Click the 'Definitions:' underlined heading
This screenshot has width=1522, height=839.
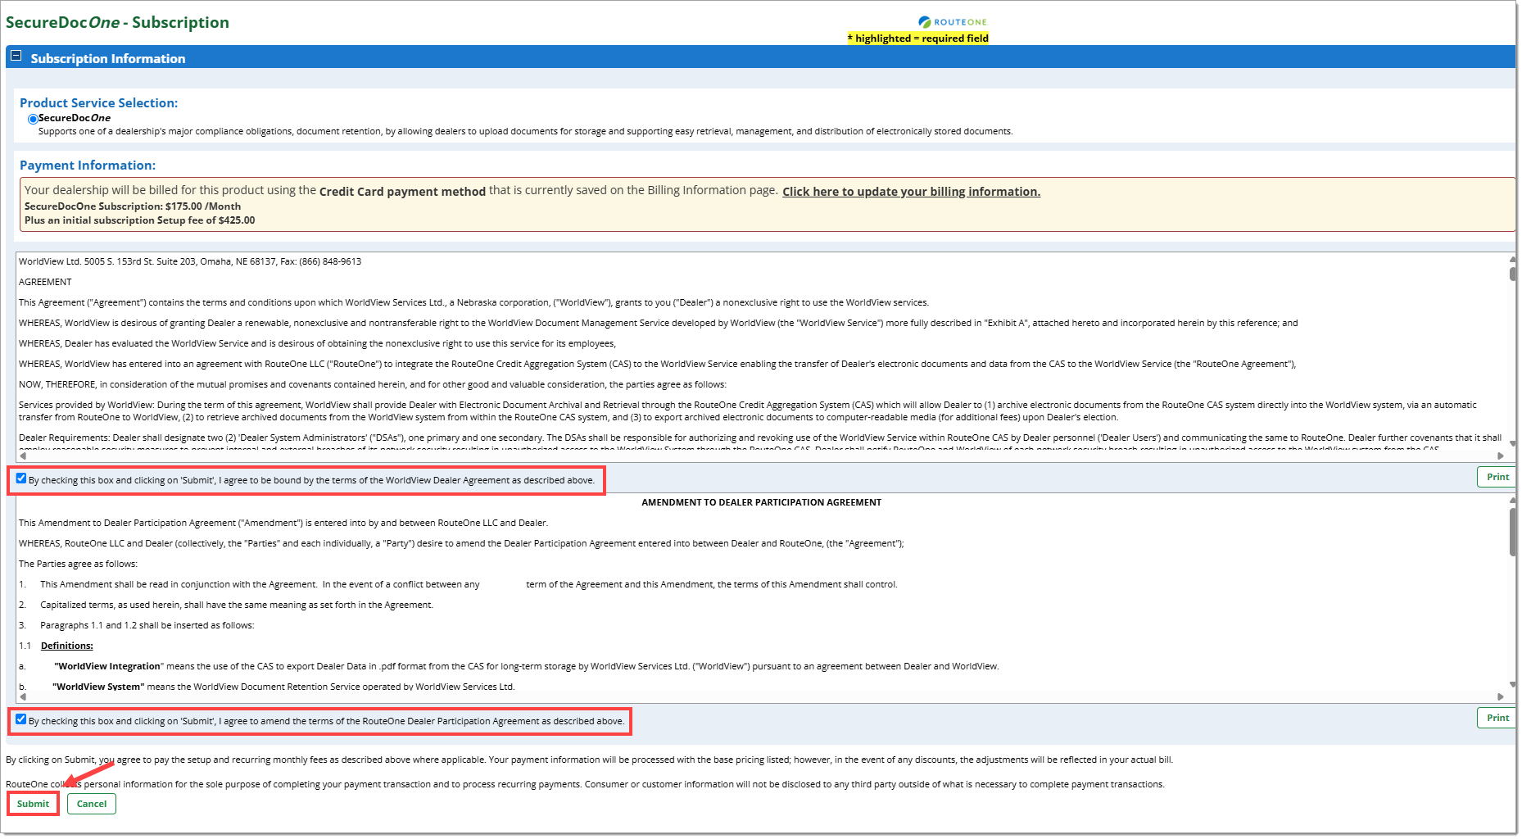[x=67, y=646]
